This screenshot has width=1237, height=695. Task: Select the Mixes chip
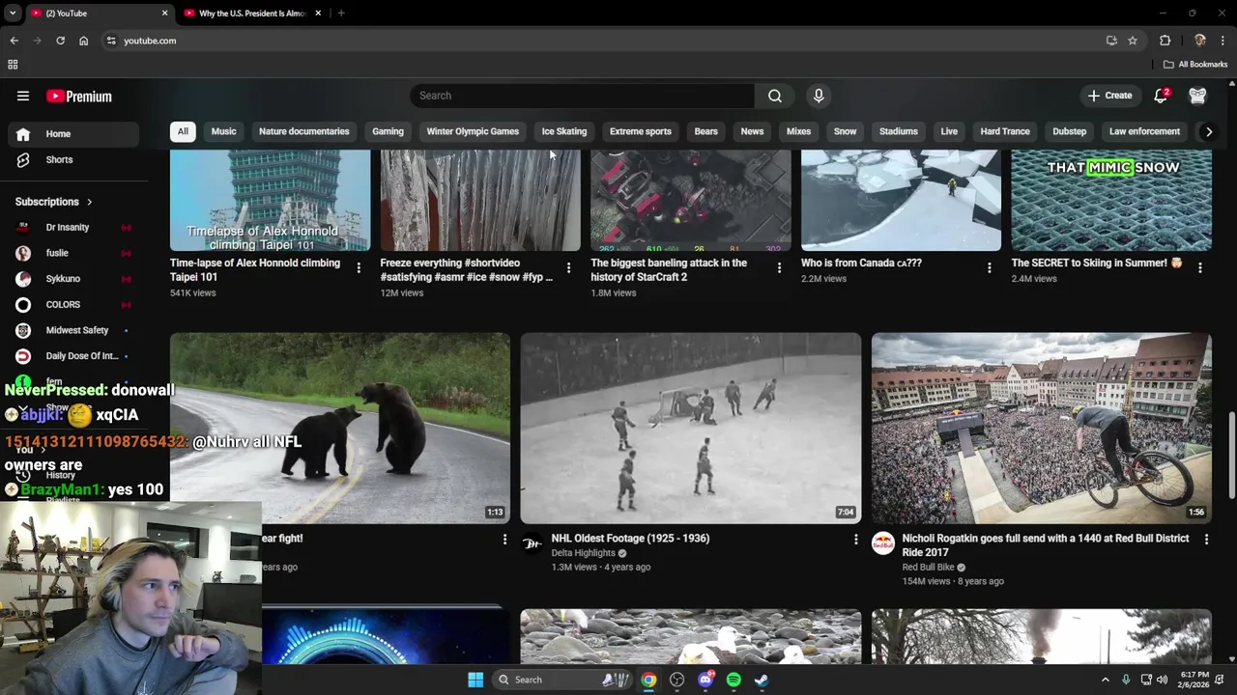tap(798, 131)
